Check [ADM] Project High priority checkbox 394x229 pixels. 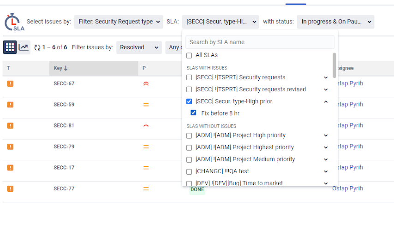189,135
